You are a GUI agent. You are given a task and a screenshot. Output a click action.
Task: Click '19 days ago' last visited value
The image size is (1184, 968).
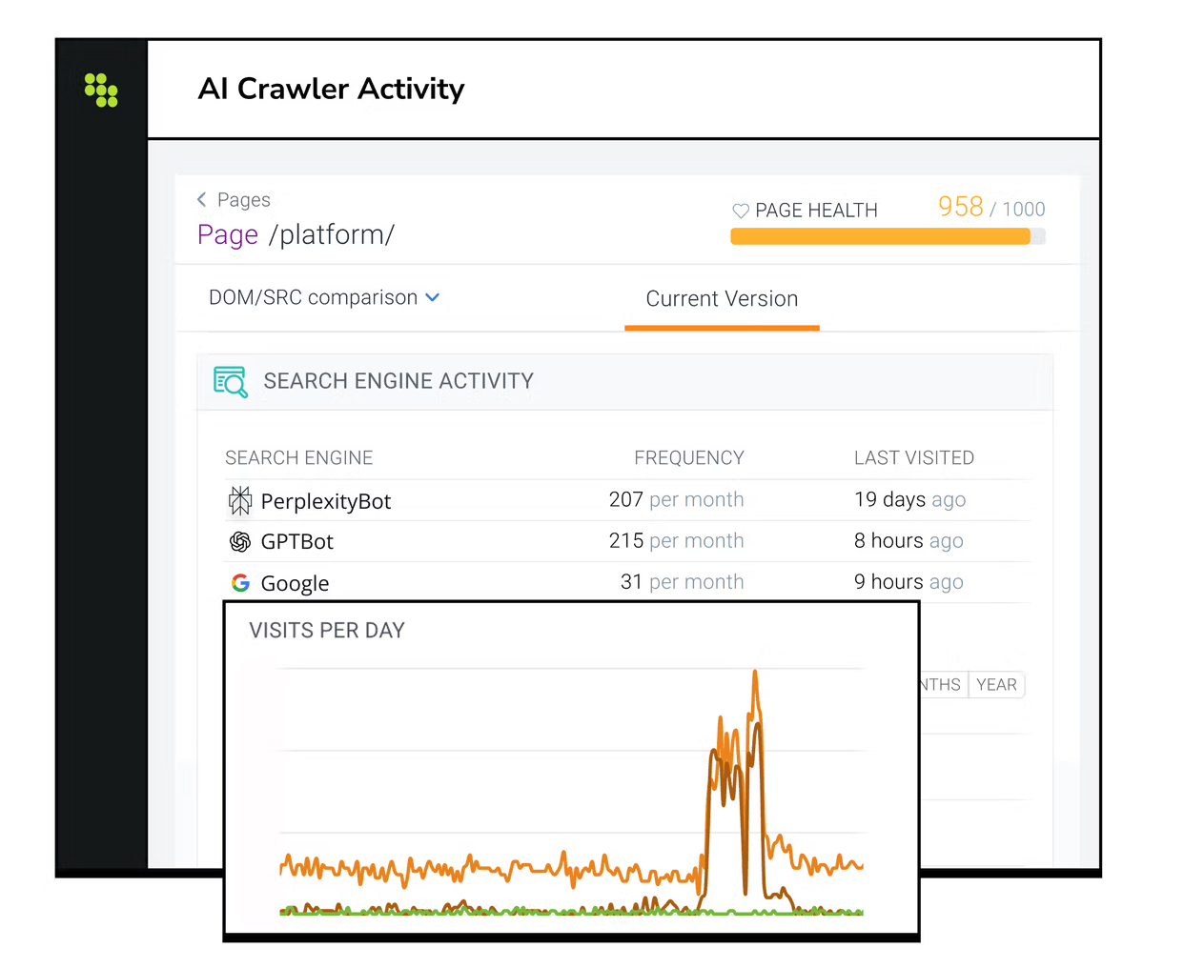tap(910, 499)
